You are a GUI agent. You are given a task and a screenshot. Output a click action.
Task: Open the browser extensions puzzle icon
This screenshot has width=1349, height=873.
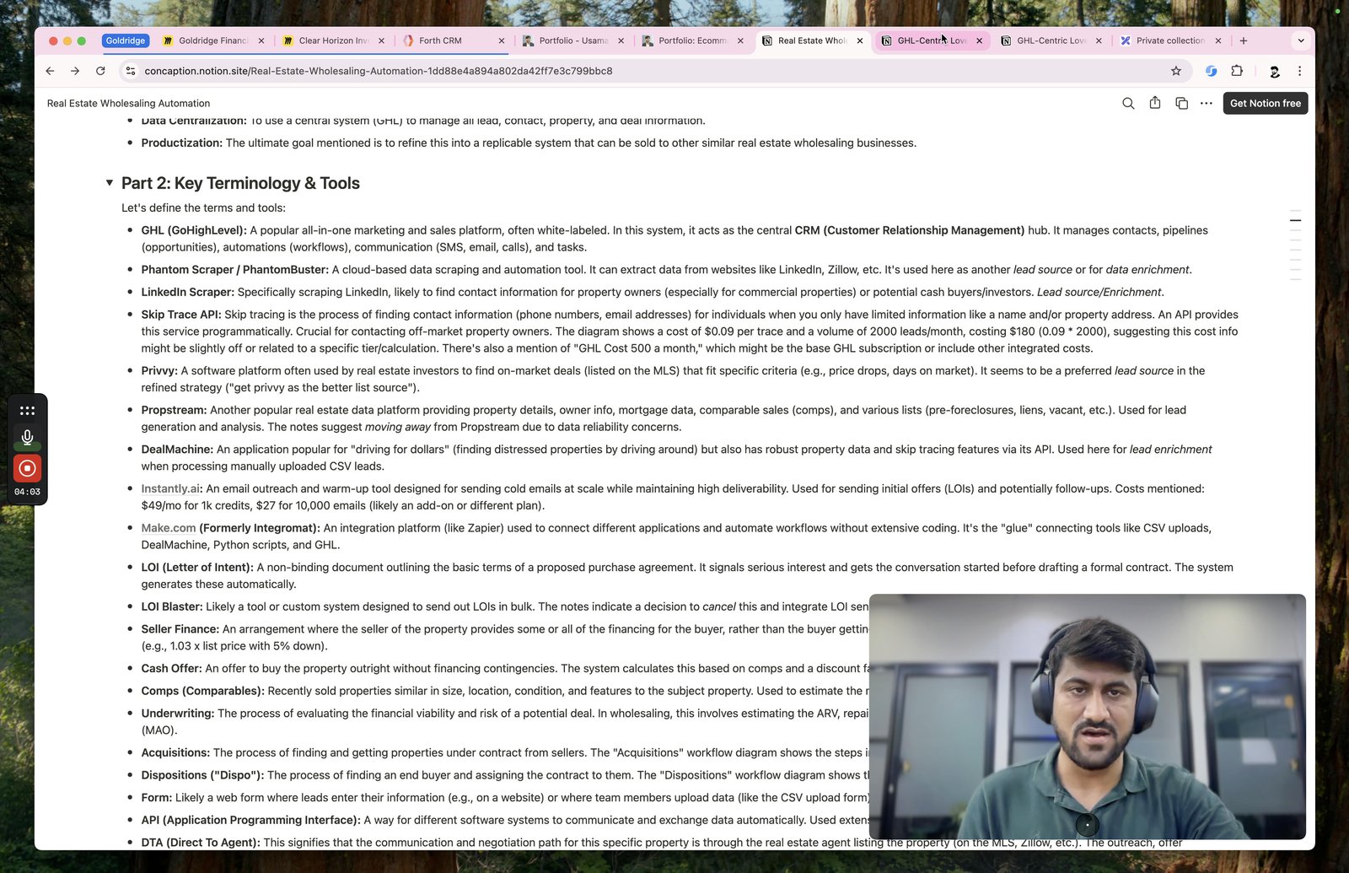[x=1237, y=71]
